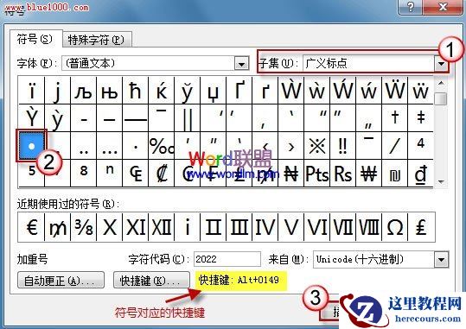Choose the Pts peseta symbol
The width and height of the screenshot is (466, 329).
point(316,173)
